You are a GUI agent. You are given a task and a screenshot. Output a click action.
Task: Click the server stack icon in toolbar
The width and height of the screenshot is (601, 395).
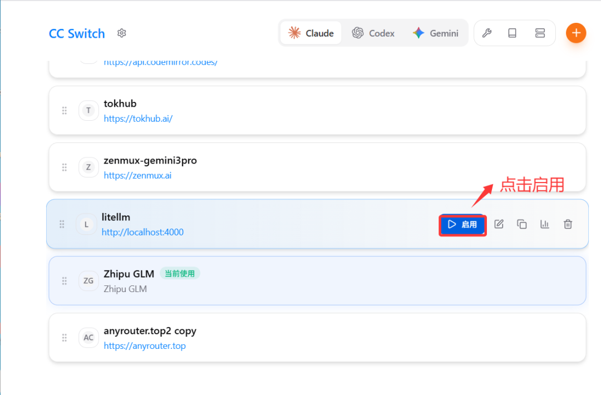pos(540,33)
